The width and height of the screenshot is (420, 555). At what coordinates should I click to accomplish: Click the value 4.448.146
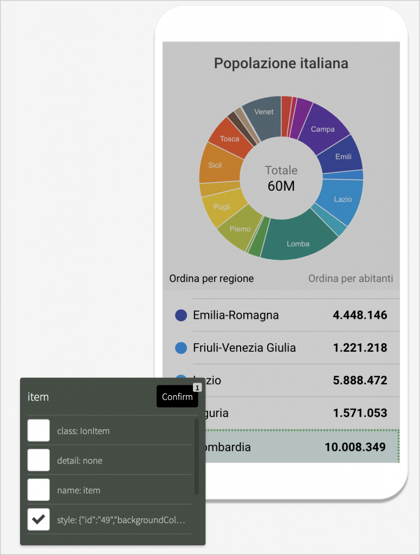click(360, 315)
